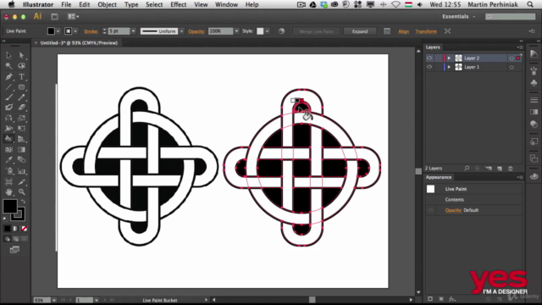Open the Effect menu
The height and width of the screenshot is (305, 542).
click(x=179, y=4)
